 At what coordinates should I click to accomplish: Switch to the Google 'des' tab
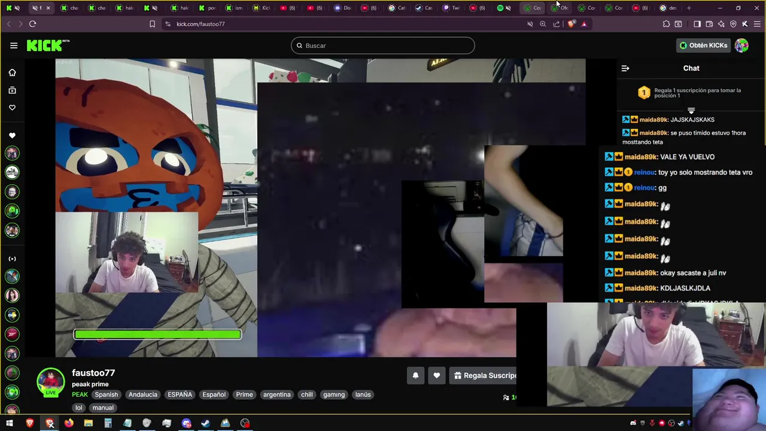pos(668,8)
